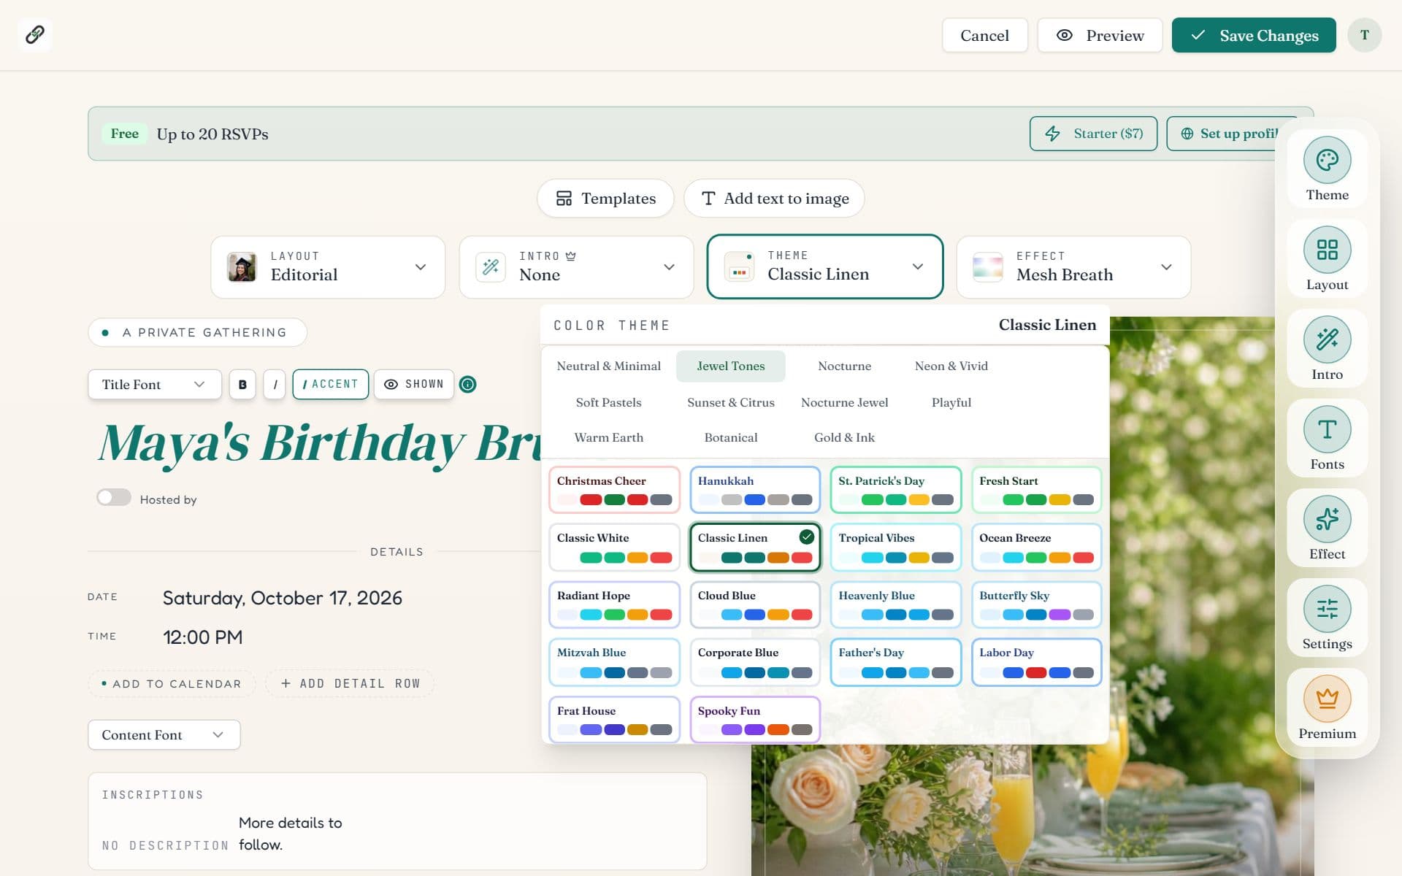The image size is (1402, 876).
Task: Click Save Changes
Action: click(1254, 35)
